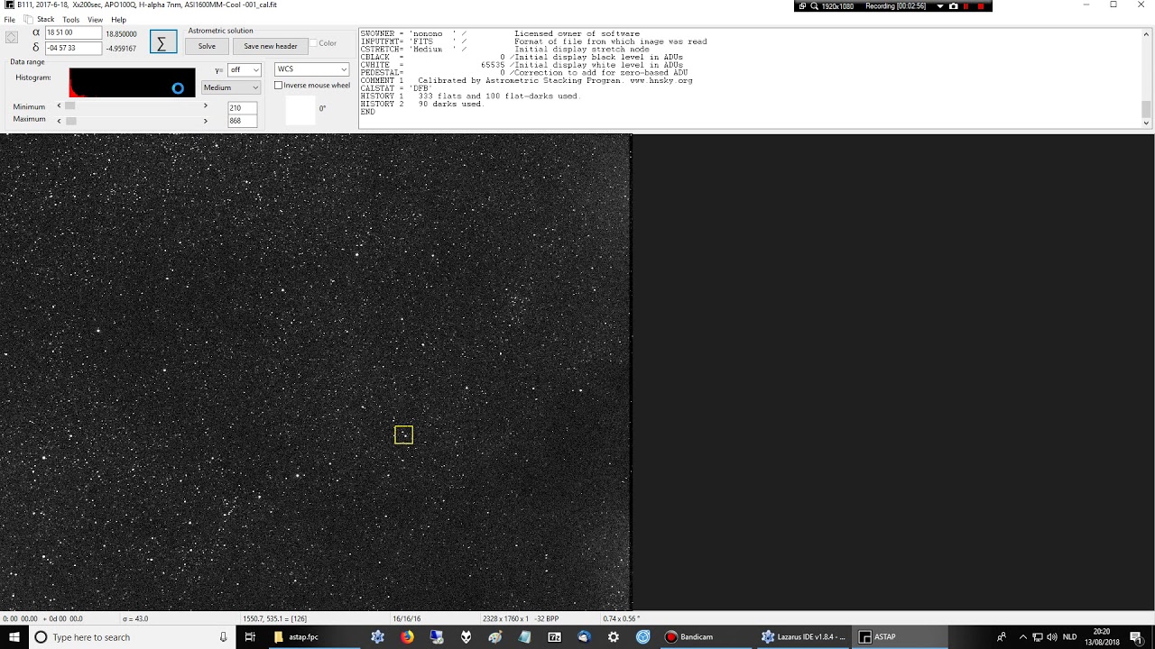This screenshot has width=1155, height=649.
Task: Toggle the Inverse mouse wheel checkbox
Action: [278, 86]
